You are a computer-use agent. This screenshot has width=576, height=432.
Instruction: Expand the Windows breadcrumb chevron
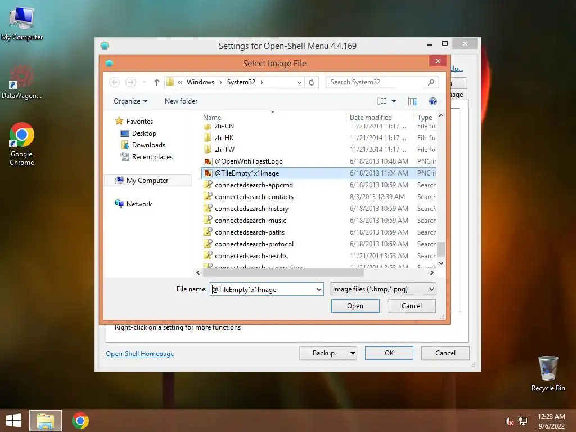click(x=220, y=82)
